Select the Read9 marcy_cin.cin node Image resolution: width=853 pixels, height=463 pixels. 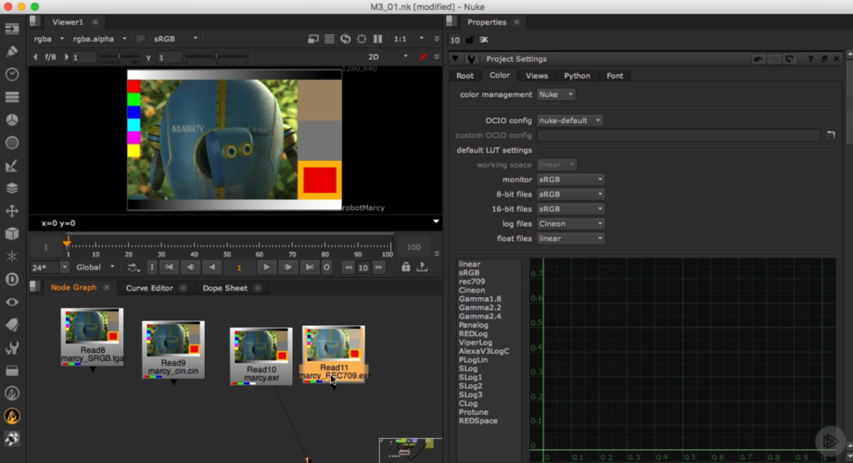[173, 349]
